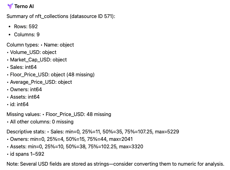Select the Columns: 9 bullet item
Image resolution: width=230 pixels, height=170 pixels.
coord(27,34)
